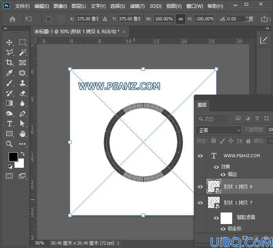Collapse the left toolbar panel arrows
Screen dimensions: 273x248
tap(5, 28)
